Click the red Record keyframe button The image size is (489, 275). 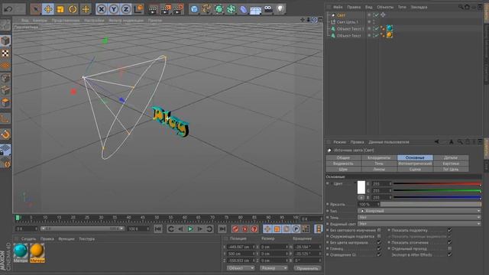(x=235, y=229)
